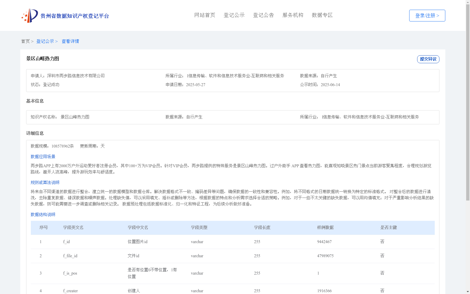Click the 规则或算法说明 section heading

click(x=45, y=183)
